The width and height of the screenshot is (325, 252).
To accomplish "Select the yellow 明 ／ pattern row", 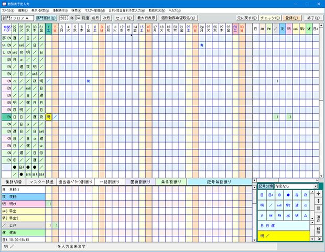I will [283, 236].
